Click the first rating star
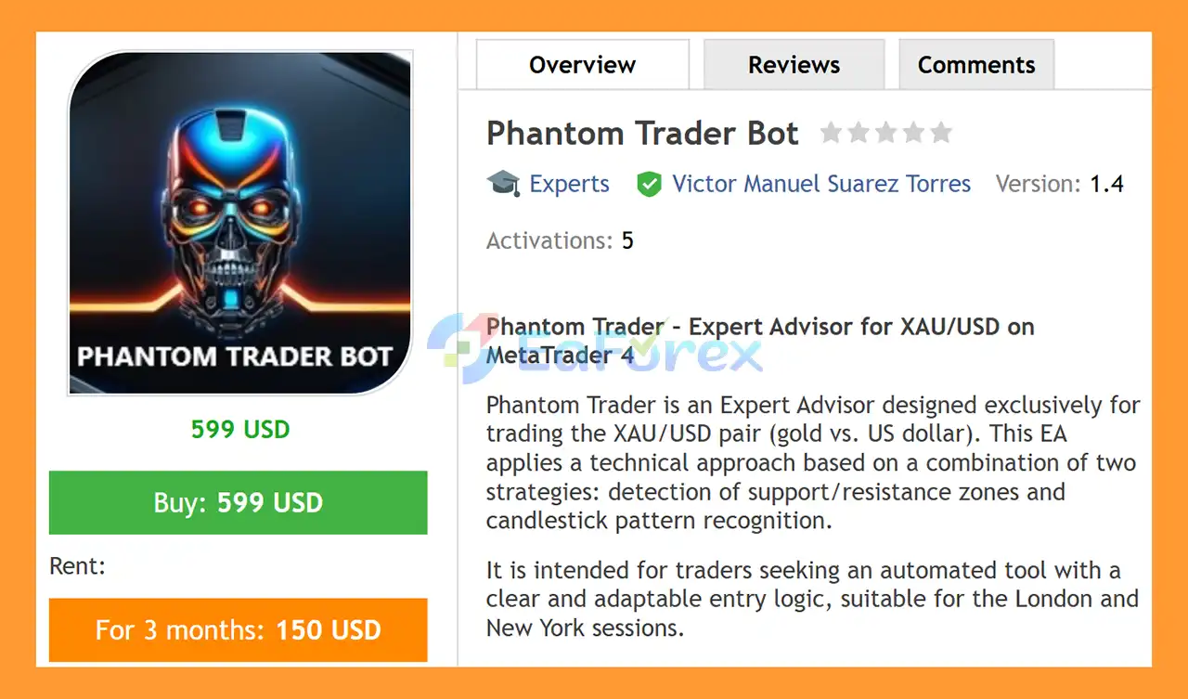Screen dimensions: 1188x699 click(831, 134)
